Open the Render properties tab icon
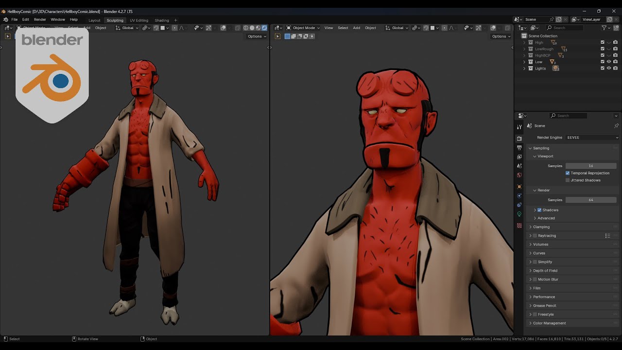Viewport: 622px width, 350px height. pos(519,139)
